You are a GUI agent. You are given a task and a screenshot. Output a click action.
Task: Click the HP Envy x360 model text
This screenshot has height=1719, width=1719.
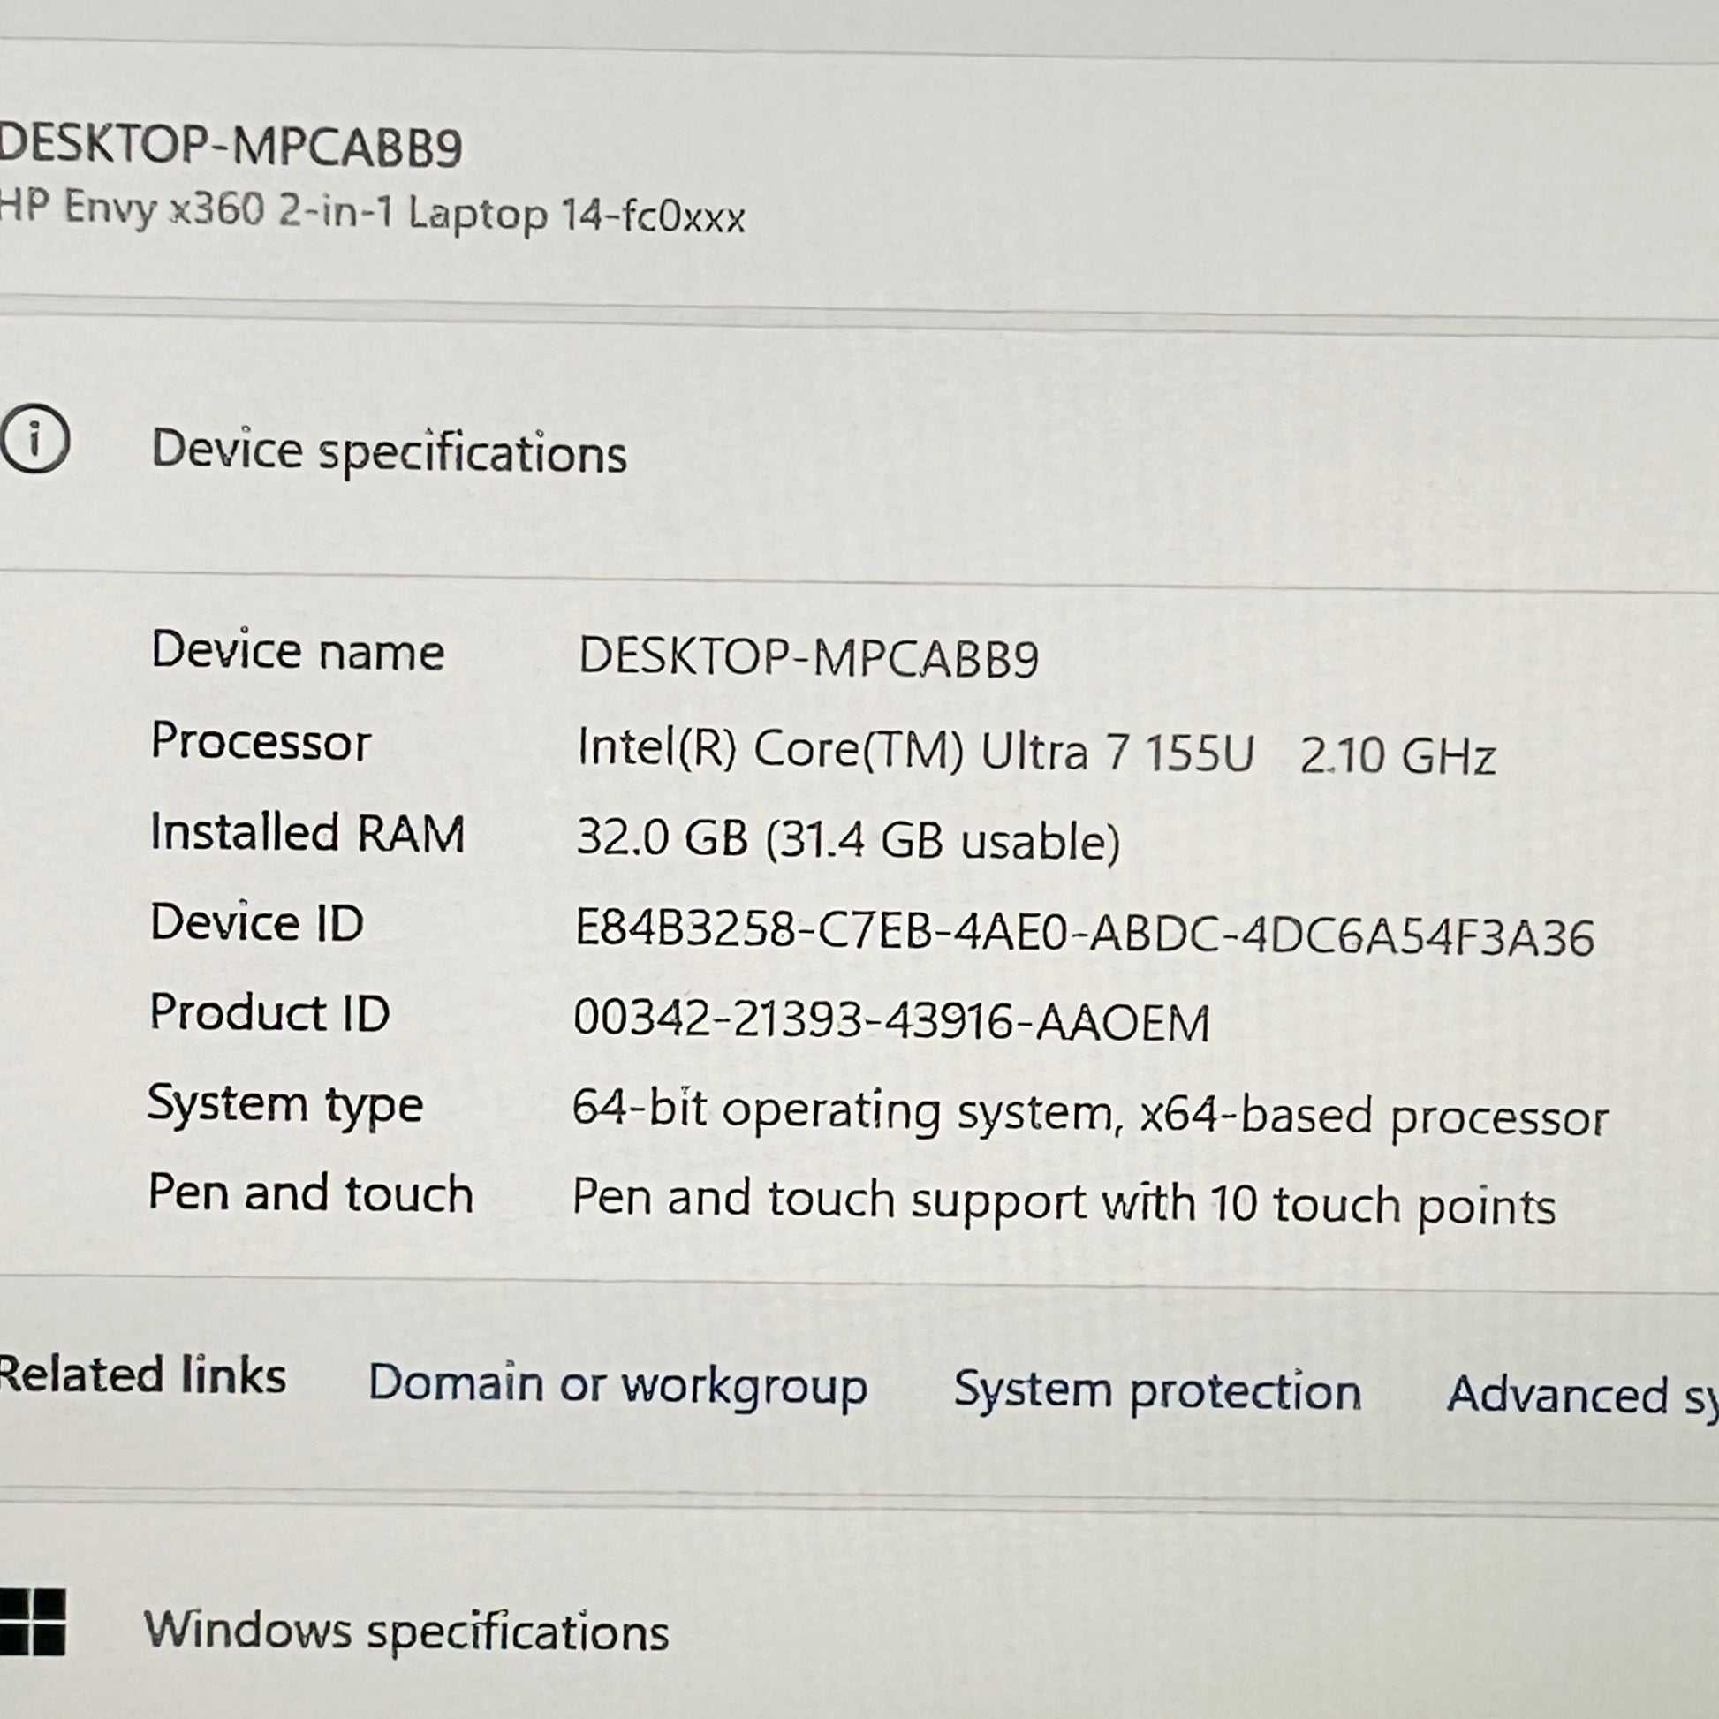pos(372,214)
